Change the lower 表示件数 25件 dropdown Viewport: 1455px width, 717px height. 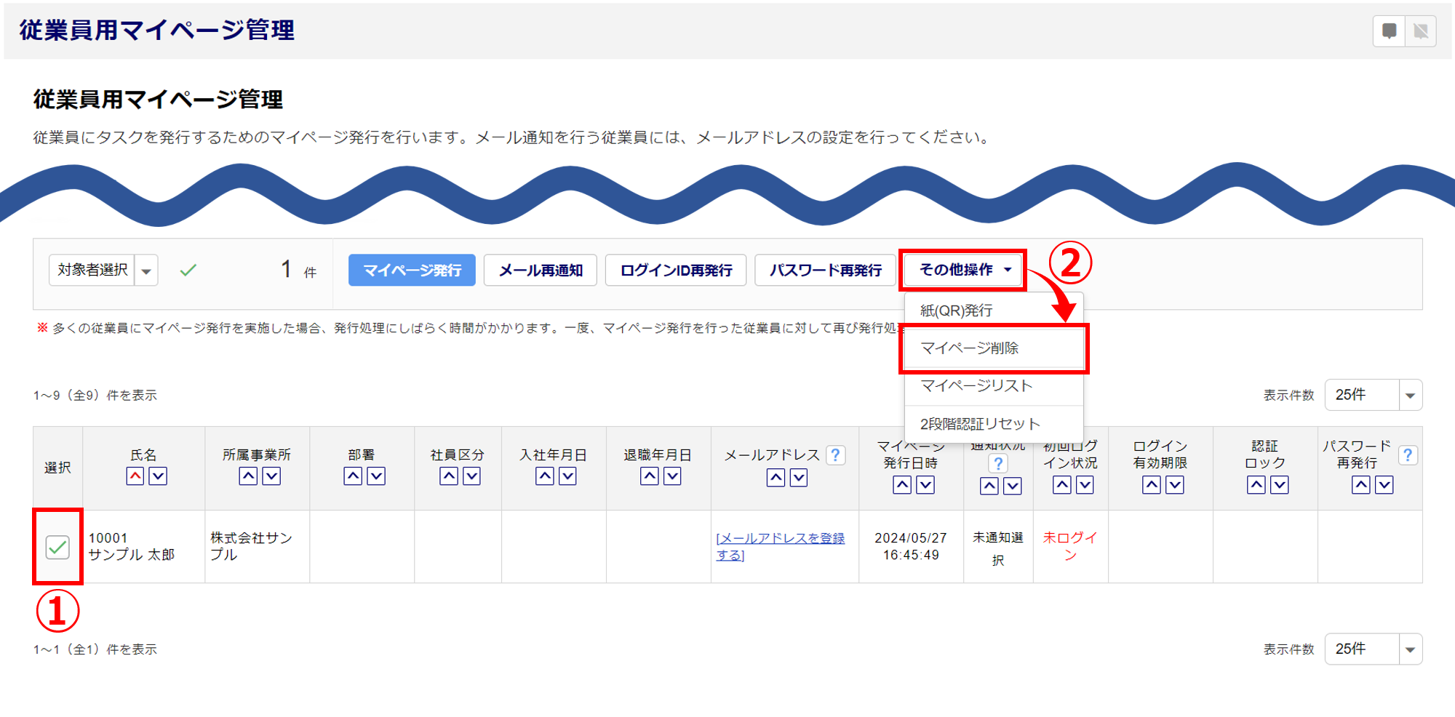1374,649
